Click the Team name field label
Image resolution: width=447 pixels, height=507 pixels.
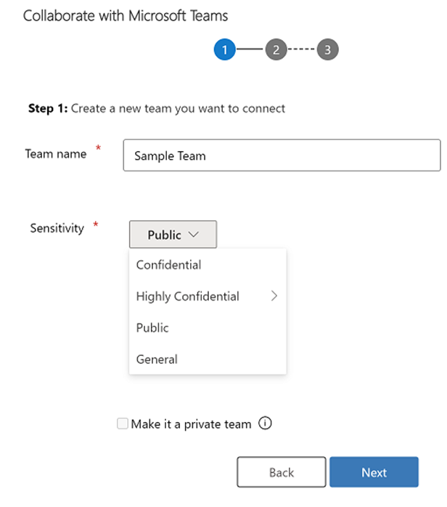(56, 154)
